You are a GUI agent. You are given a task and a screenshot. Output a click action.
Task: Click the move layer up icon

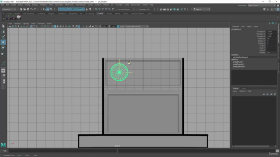click(x=264, y=94)
